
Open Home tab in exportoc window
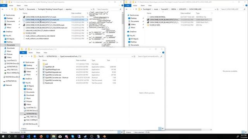(11, 5)
